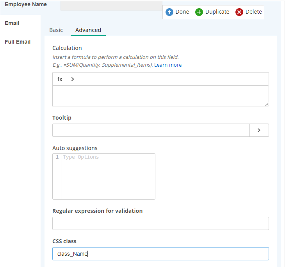Click the green Duplicate plus icon
285x267 pixels.
pos(199,12)
